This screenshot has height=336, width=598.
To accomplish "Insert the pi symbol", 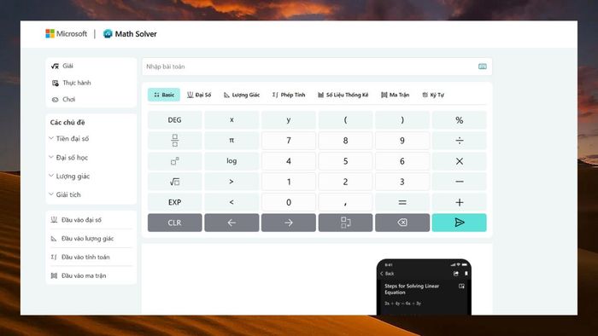I will tap(232, 141).
